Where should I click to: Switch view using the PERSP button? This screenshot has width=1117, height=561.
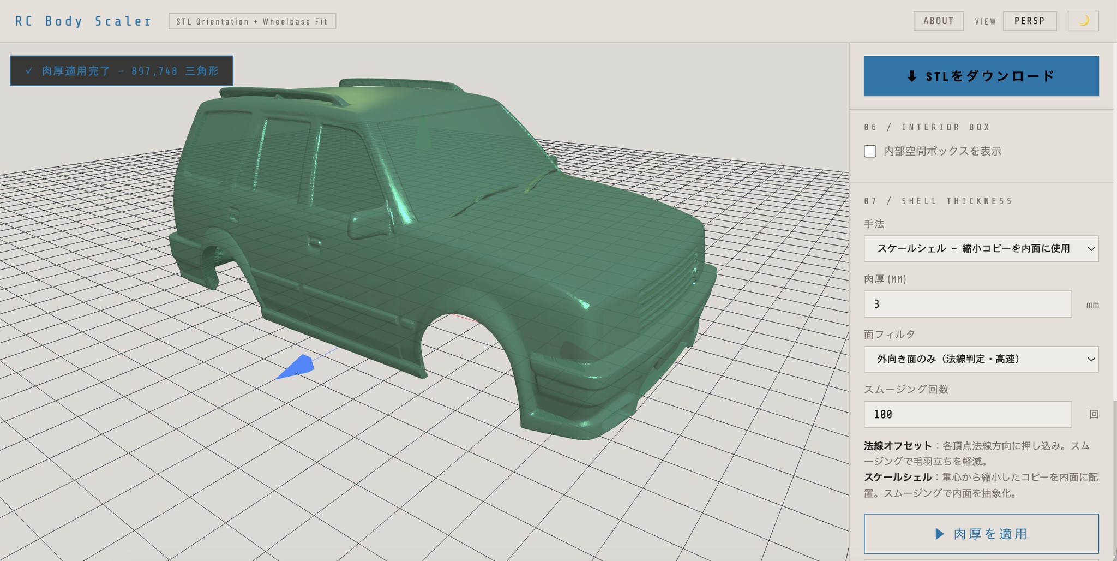coord(1029,21)
